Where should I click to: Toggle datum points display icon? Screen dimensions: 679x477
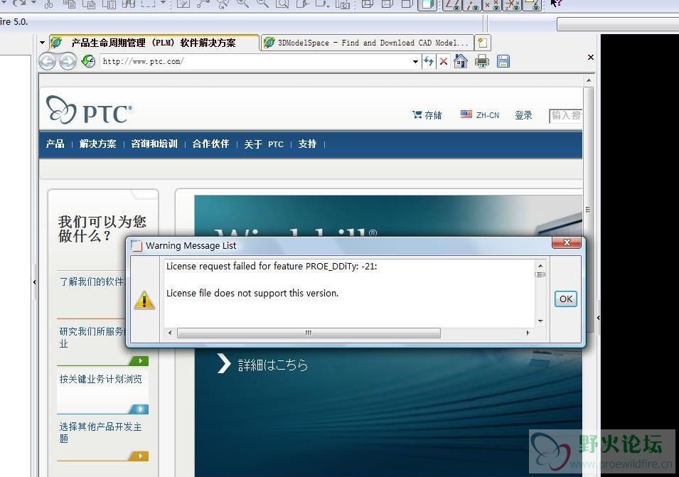(x=492, y=4)
